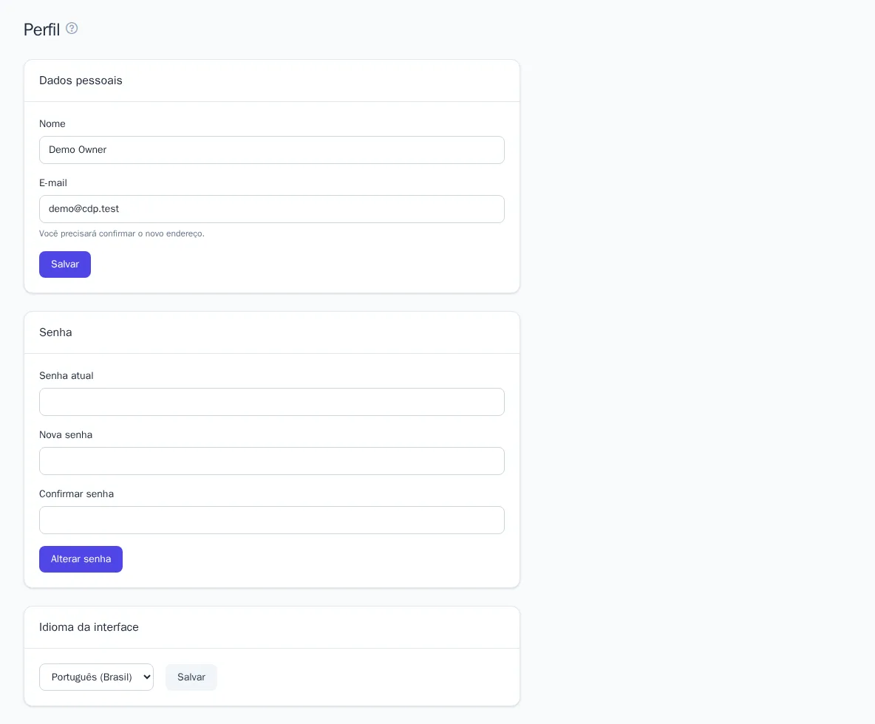Click the hint about confirming new address
The width and height of the screenshot is (875, 724).
(122, 233)
